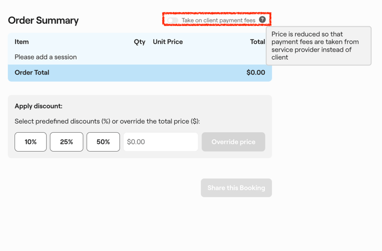Click the $0.00 order total amount
Viewport: 382px width, 251px height.
coord(255,73)
